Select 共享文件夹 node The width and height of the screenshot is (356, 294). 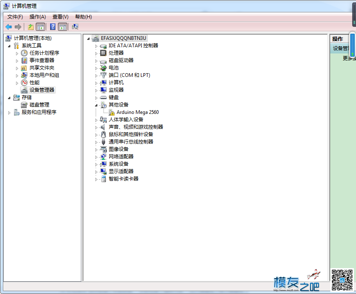42,68
